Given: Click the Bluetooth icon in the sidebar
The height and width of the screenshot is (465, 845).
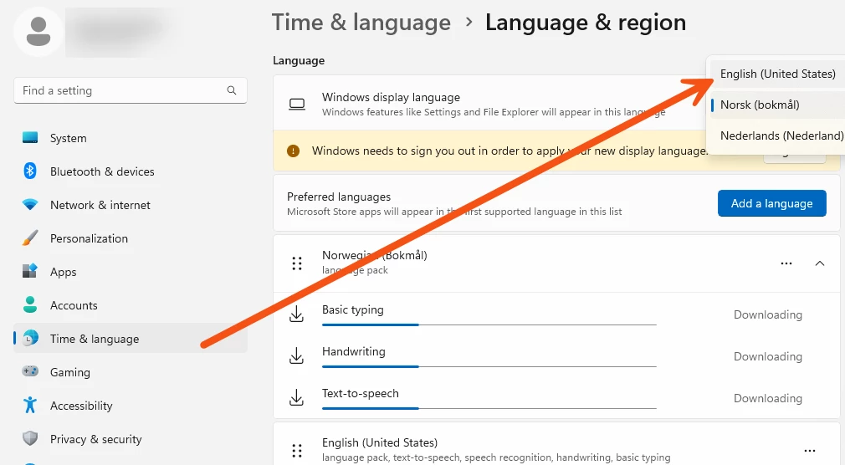Looking at the screenshot, I should point(30,171).
